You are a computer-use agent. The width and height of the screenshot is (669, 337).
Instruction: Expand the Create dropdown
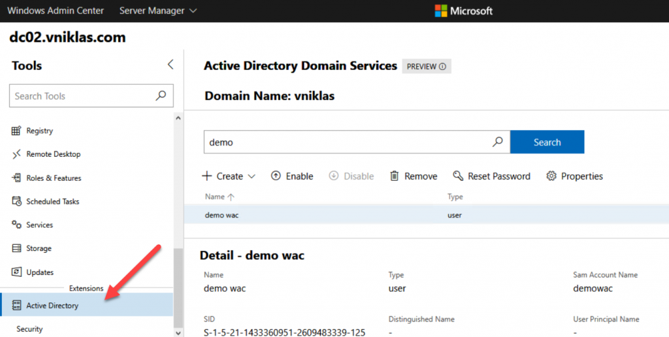[x=229, y=176]
